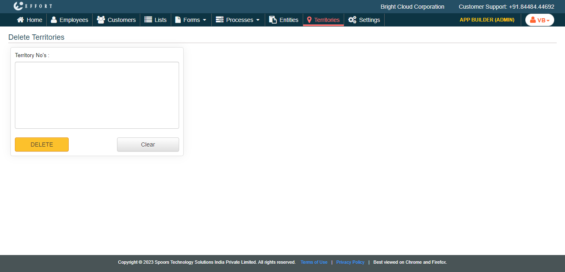Screen dimensions: 565x272
Task: Click the Home house icon
Action: (x=20, y=20)
